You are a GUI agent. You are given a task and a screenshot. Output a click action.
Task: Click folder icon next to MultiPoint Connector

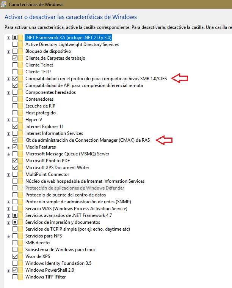[x=21, y=174]
